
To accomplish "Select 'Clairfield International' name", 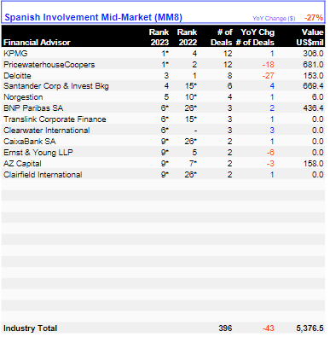I will pos(43,175).
